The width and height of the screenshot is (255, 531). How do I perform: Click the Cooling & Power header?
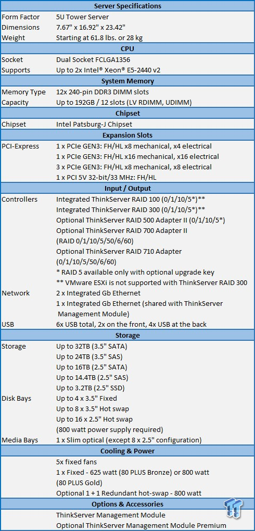[127, 451]
